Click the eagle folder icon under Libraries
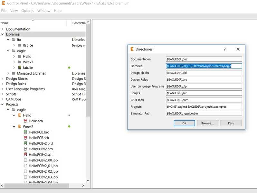Image resolution: width=257 pixels, height=193 pixels. [14, 51]
